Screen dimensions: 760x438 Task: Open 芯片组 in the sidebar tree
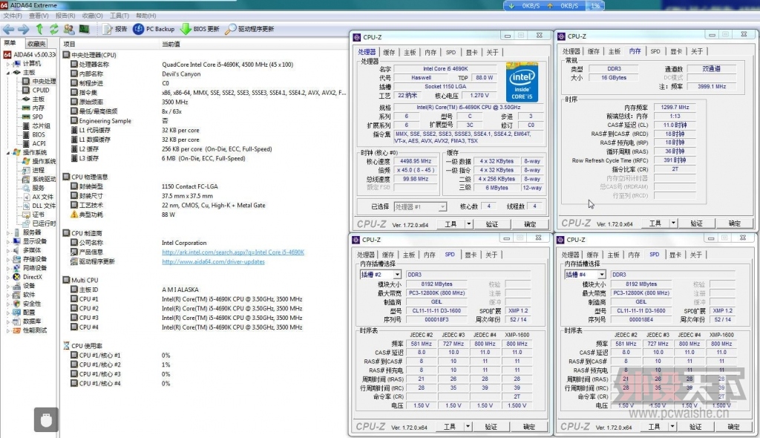click(42, 125)
